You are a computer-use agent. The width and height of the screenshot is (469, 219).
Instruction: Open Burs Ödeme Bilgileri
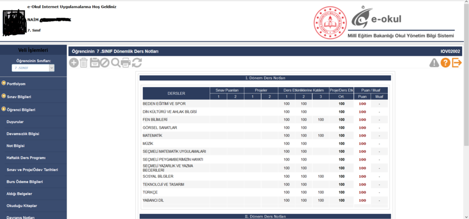(24, 181)
